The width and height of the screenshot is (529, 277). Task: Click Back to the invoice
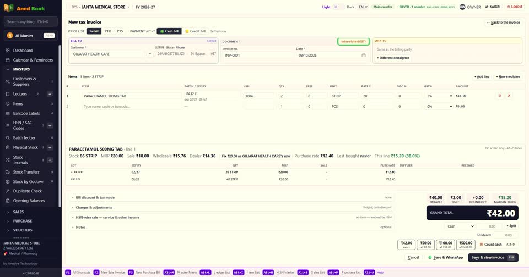coord(503,23)
